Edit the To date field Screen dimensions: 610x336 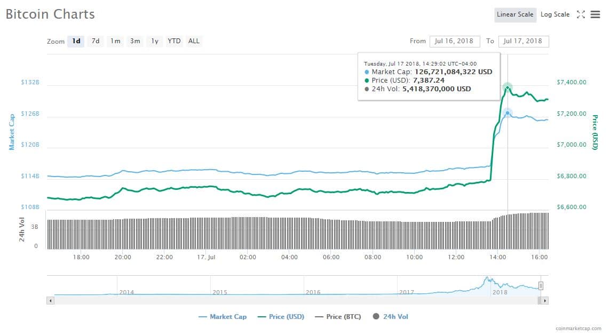click(523, 41)
